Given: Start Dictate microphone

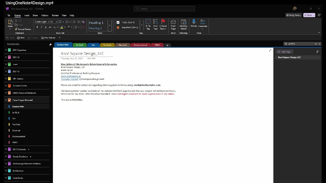Looking at the screenshot, I should [x=194, y=23].
